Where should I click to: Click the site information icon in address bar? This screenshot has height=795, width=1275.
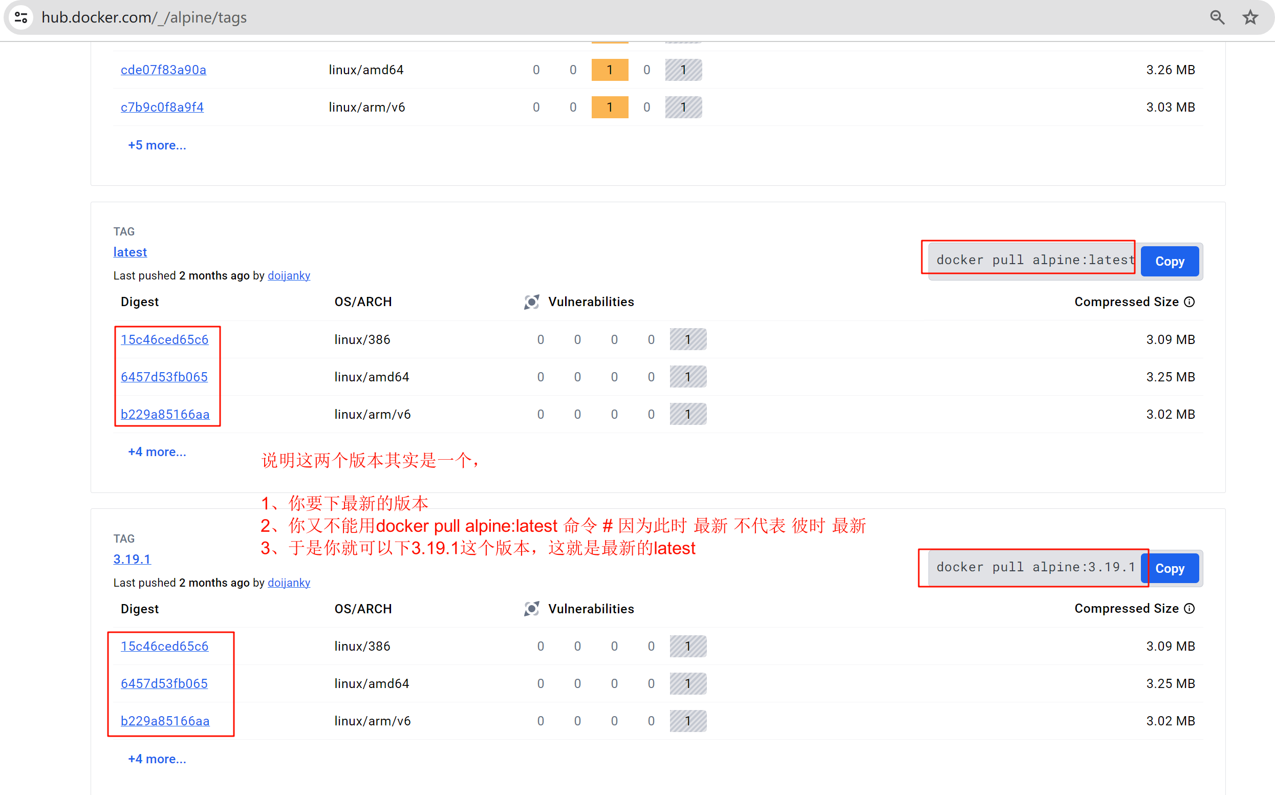21,17
